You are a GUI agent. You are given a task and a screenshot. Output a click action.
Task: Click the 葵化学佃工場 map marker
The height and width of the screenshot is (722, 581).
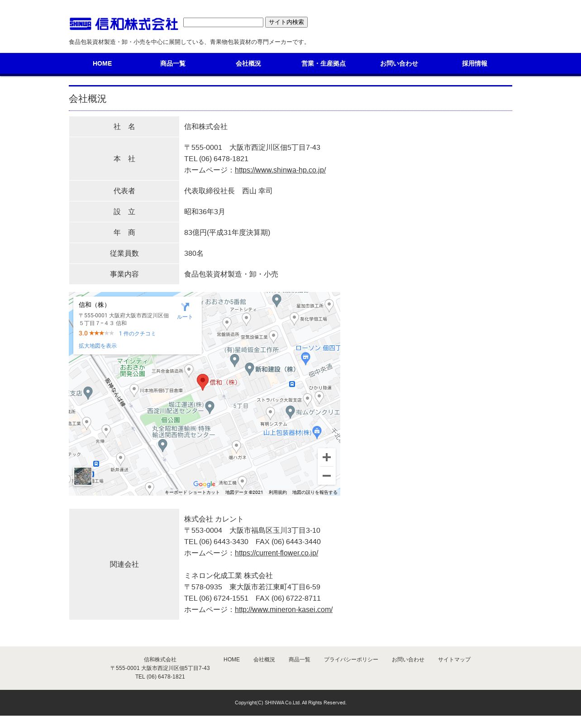(x=294, y=318)
